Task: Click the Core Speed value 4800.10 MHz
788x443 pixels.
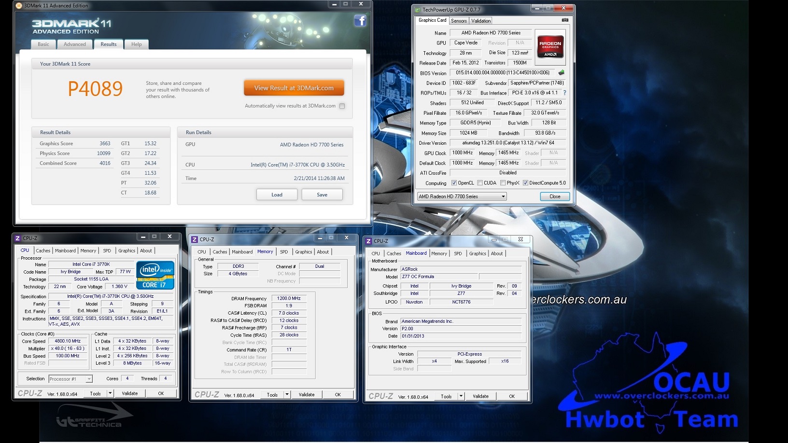Action: coord(68,341)
